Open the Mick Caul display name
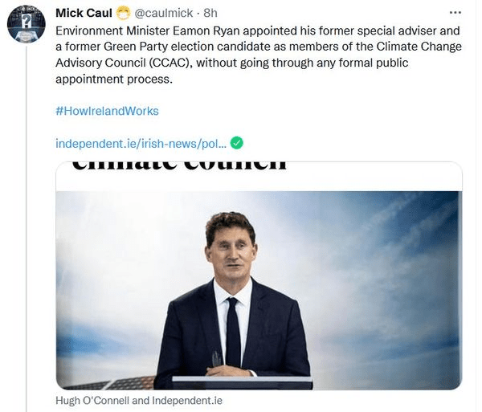Viewport: 482px width, 412px height. (x=84, y=13)
